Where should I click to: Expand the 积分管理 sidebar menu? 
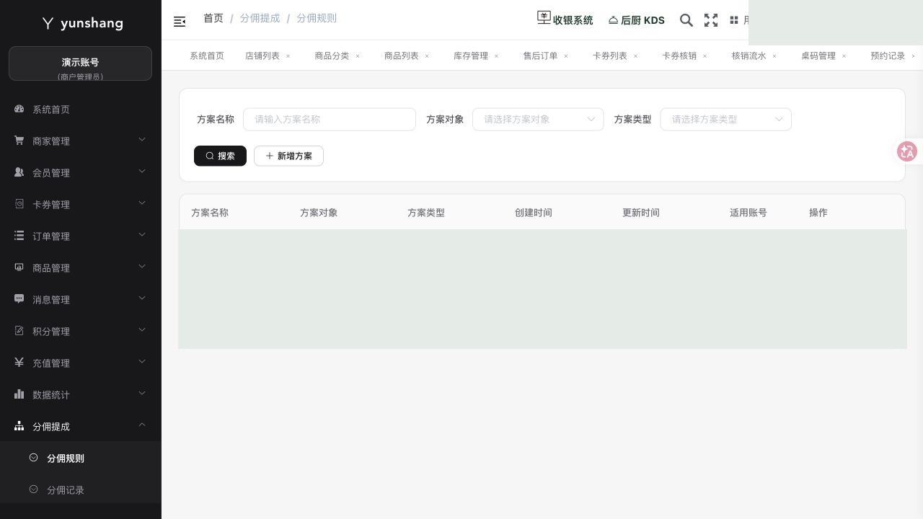(81, 332)
